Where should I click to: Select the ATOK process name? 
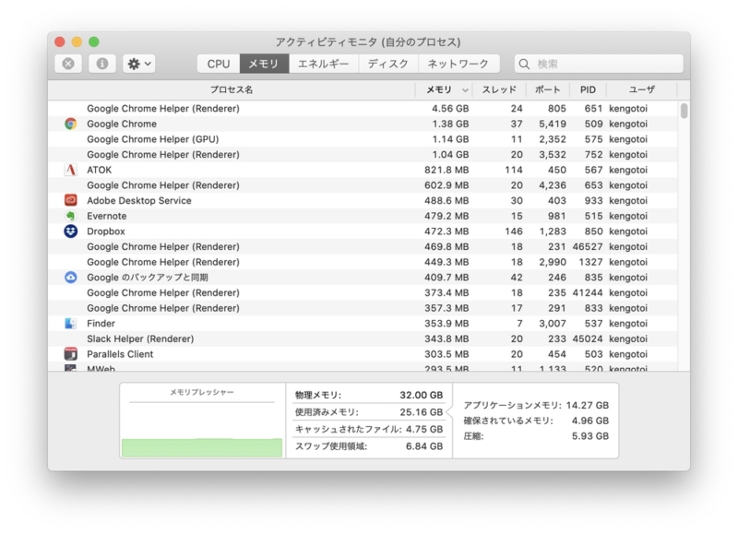pyautogui.click(x=100, y=170)
